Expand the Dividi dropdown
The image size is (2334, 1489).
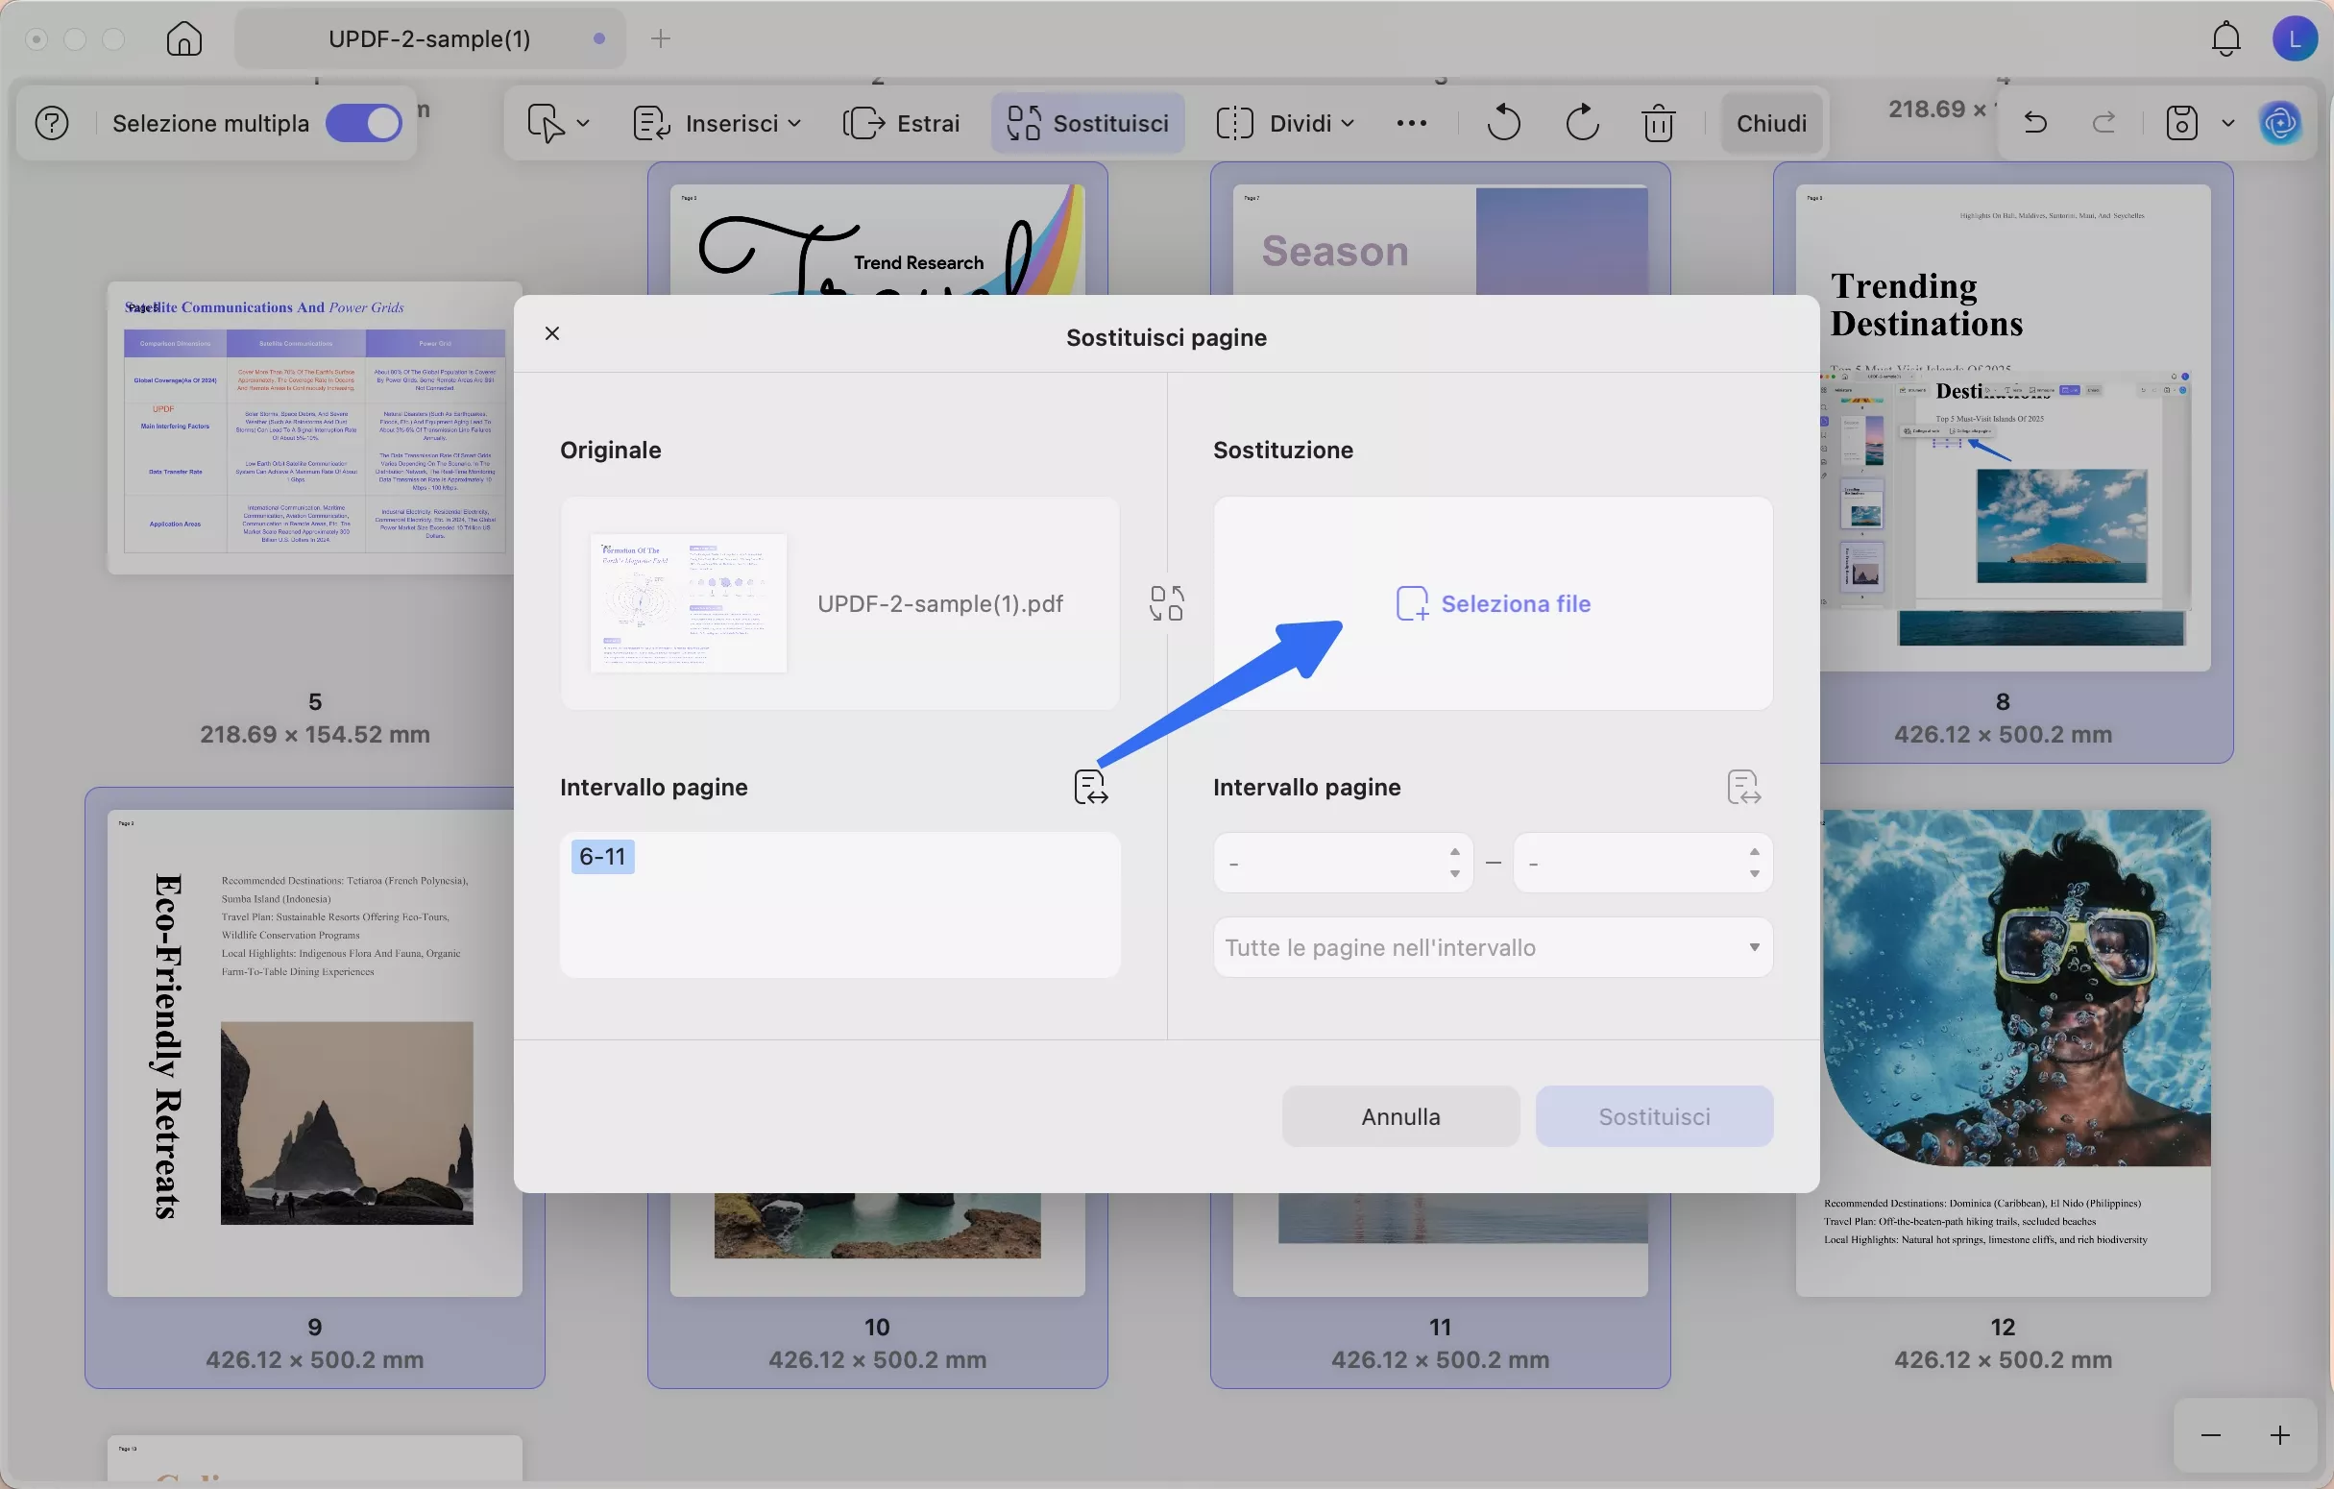pos(1285,123)
